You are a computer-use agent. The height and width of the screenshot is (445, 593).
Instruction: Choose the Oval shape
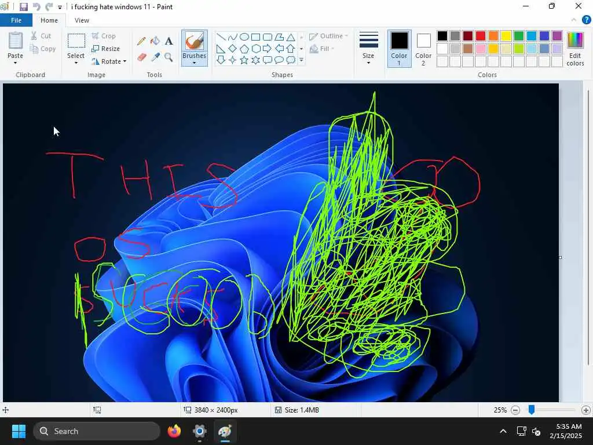point(244,37)
